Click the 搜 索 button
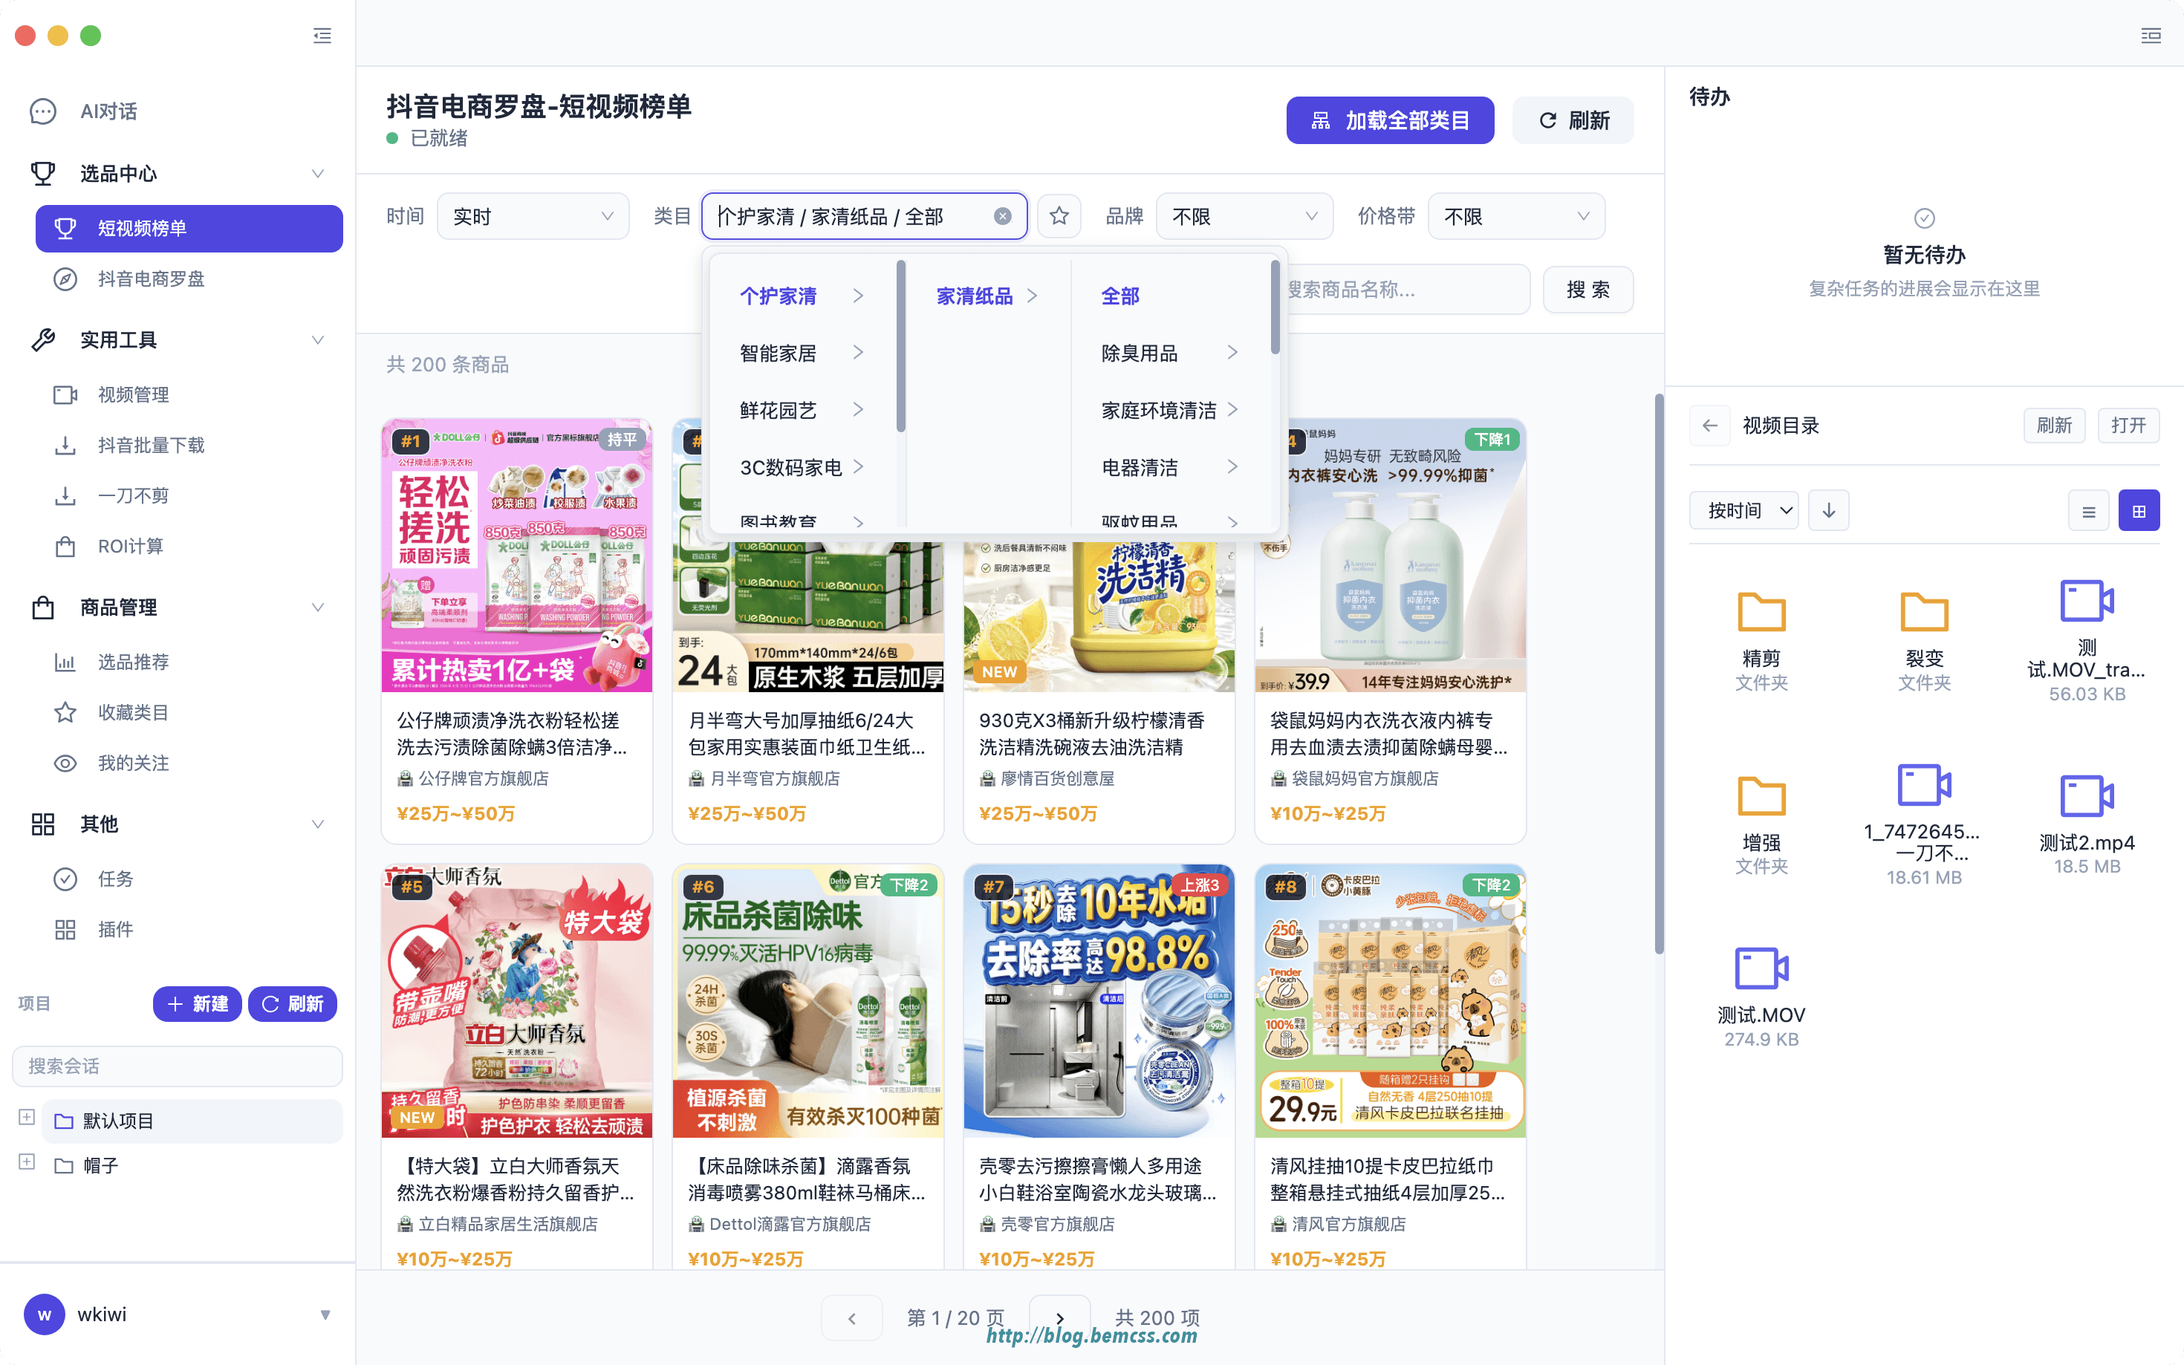Screen dimensions: 2184x1365 pos(1588,290)
